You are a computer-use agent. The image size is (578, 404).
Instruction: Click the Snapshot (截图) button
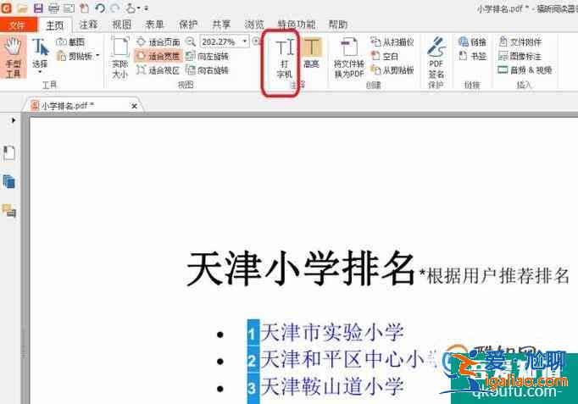click(70, 42)
